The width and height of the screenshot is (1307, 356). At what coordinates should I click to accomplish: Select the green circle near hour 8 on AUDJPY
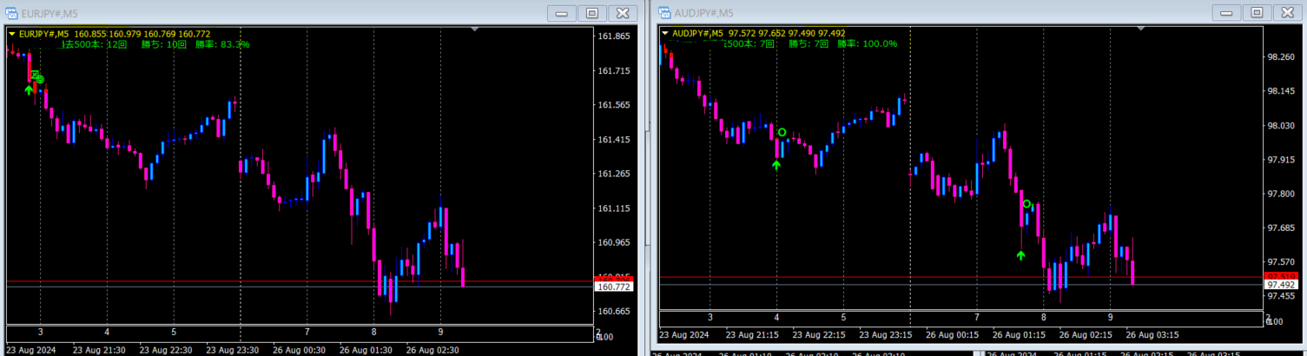pyautogui.click(x=1027, y=204)
